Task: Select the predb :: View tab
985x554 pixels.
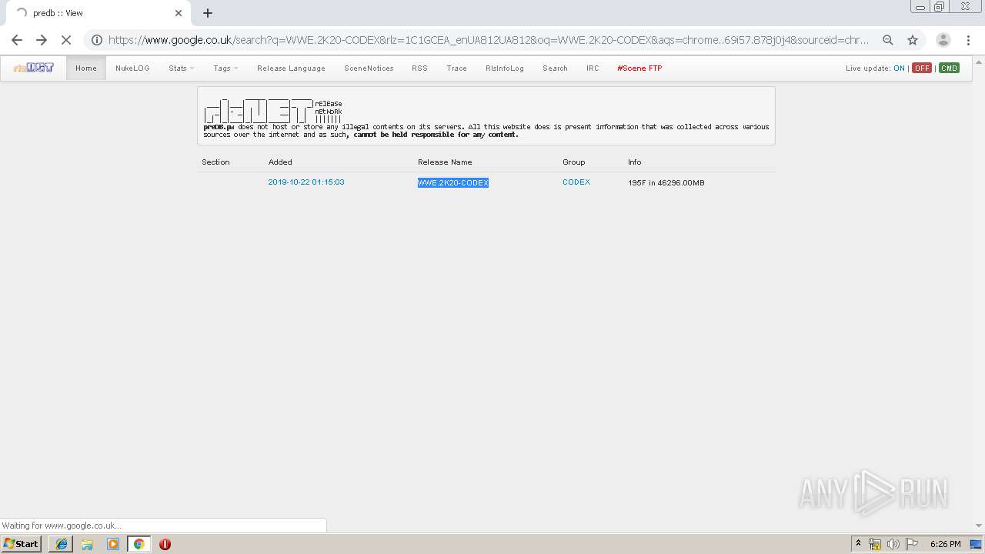Action: [x=98, y=13]
